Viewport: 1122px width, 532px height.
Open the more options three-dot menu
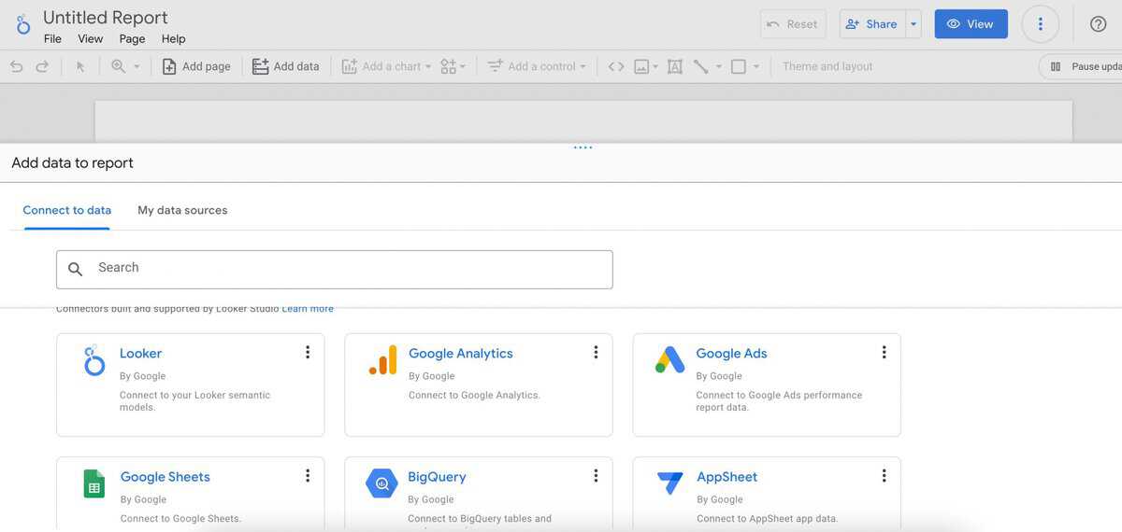tap(1041, 24)
